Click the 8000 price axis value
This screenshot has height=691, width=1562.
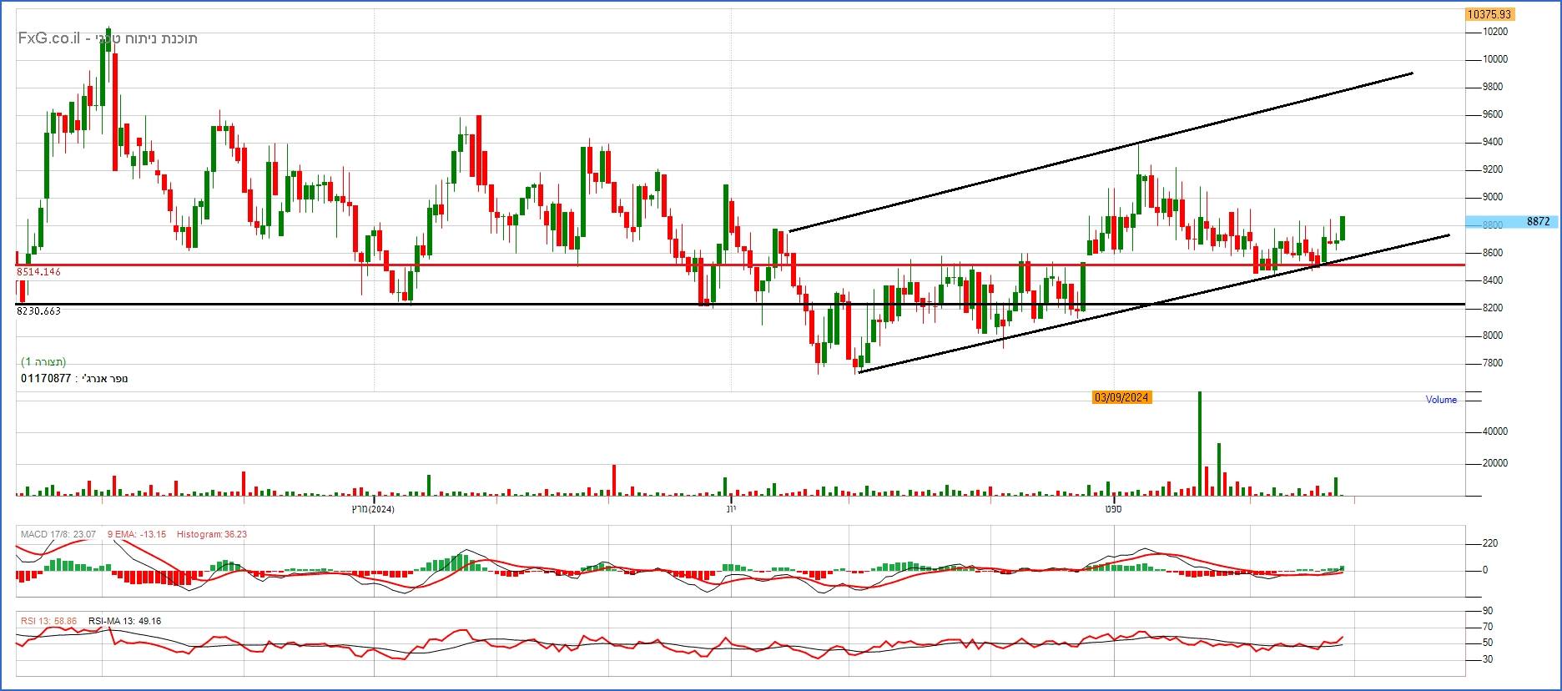[1493, 335]
